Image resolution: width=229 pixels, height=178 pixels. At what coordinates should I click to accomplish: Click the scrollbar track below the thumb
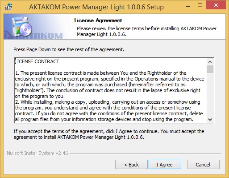[x=210, y=94]
